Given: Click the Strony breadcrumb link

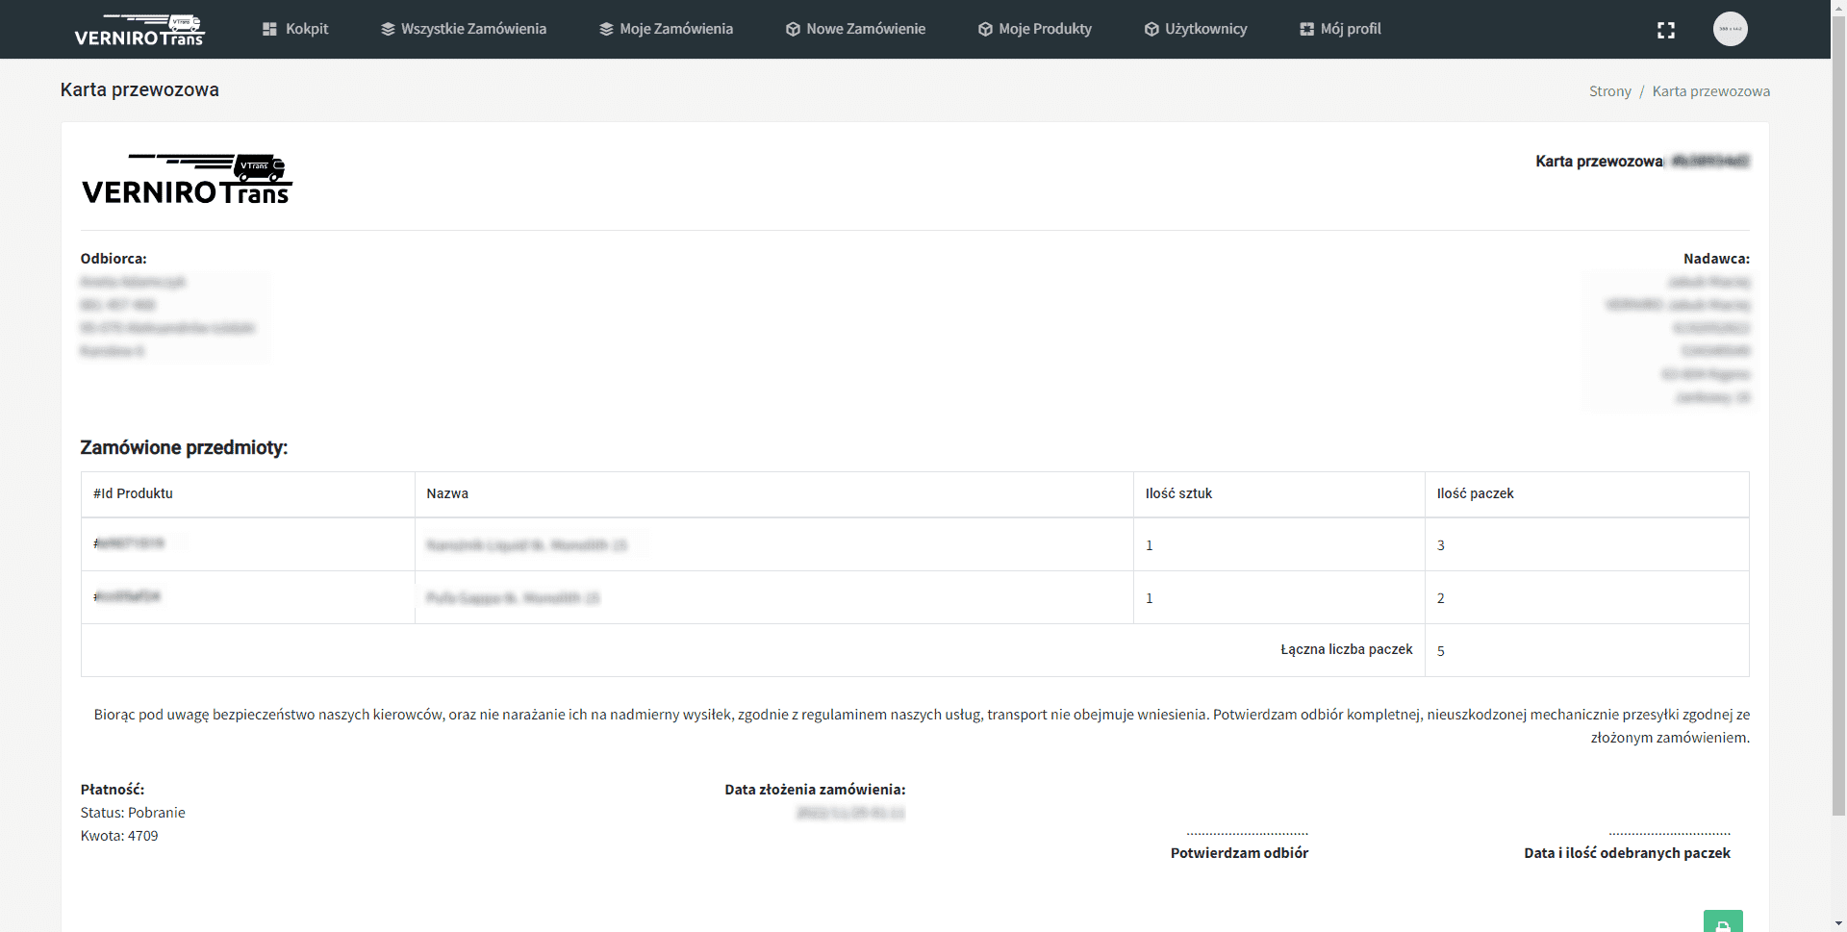Looking at the screenshot, I should coord(1609,91).
